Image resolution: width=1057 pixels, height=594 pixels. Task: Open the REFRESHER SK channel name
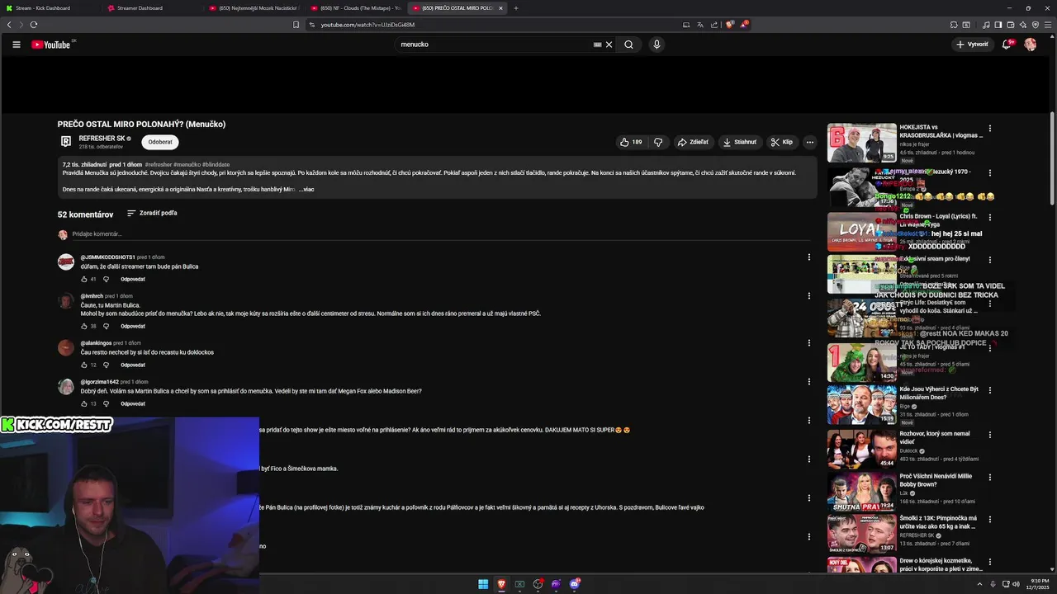coord(102,138)
